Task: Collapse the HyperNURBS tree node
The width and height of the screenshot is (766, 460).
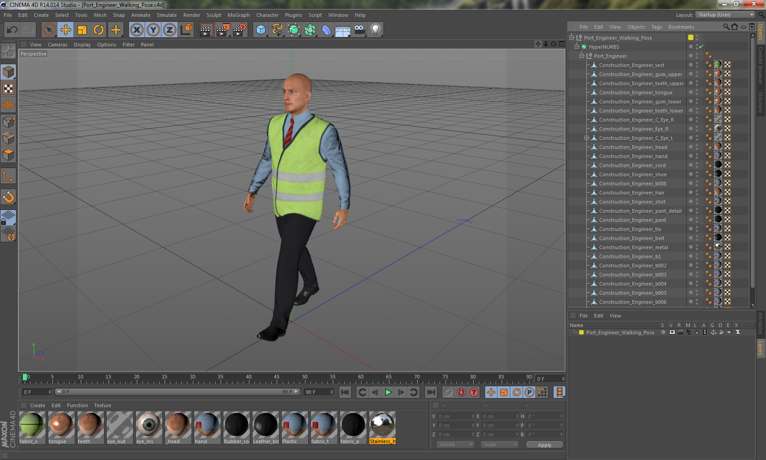Action: [576, 46]
